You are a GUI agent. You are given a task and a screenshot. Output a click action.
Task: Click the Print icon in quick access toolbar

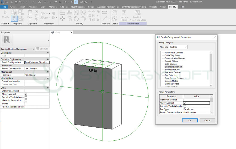tap(39, 2)
